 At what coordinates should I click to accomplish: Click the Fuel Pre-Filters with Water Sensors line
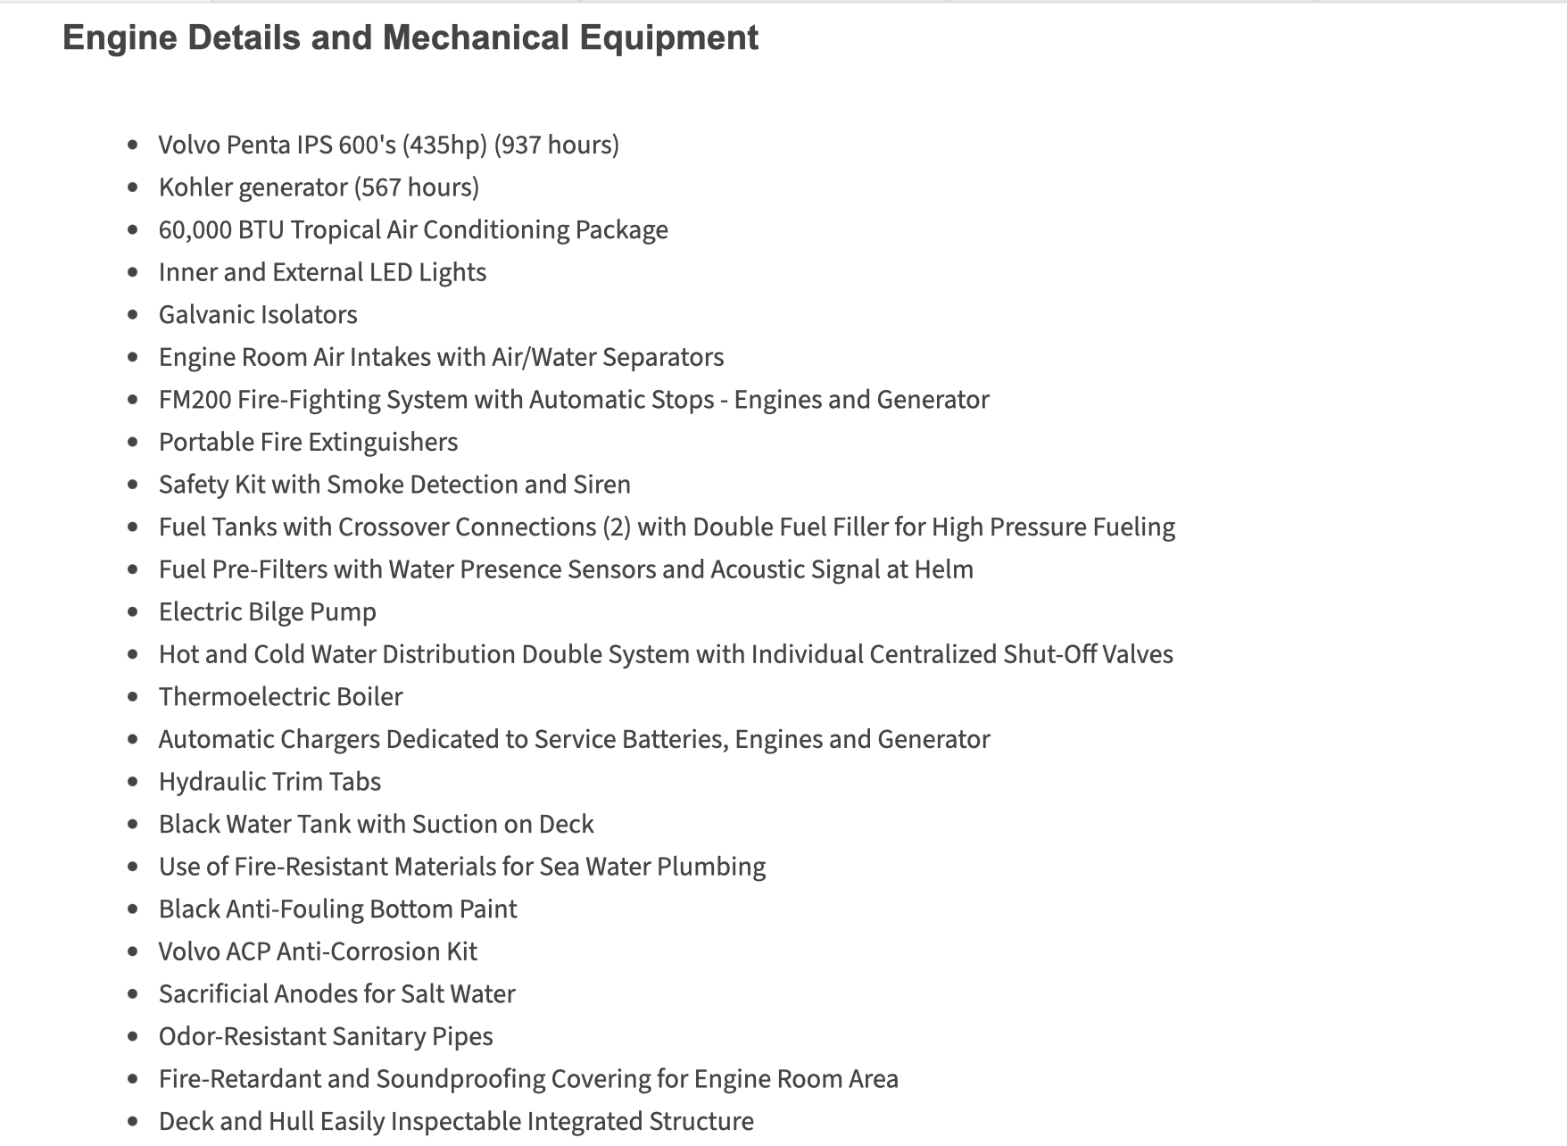coord(566,569)
